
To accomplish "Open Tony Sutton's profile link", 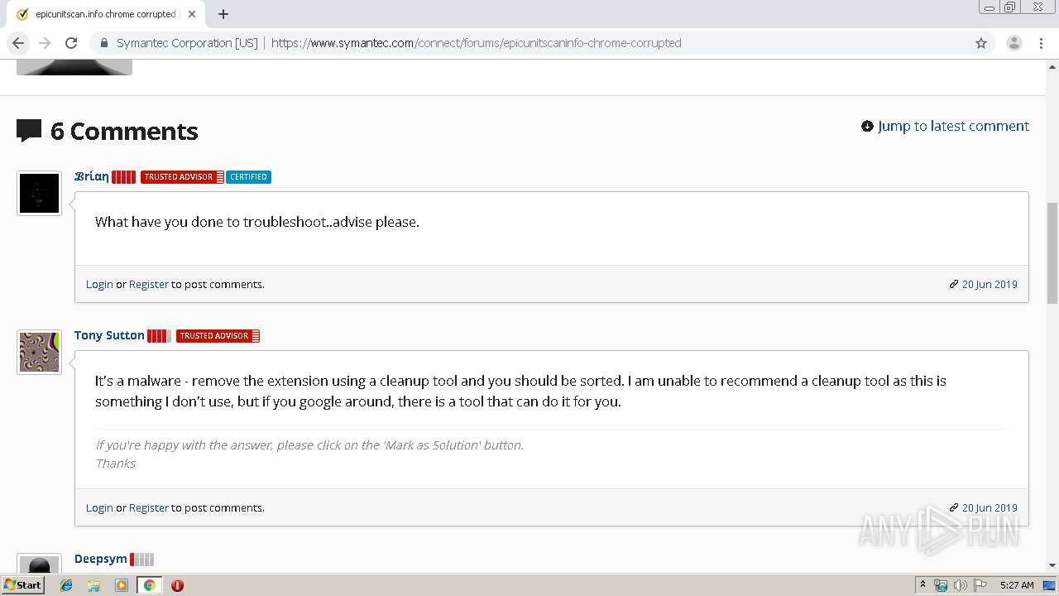I will click(109, 335).
